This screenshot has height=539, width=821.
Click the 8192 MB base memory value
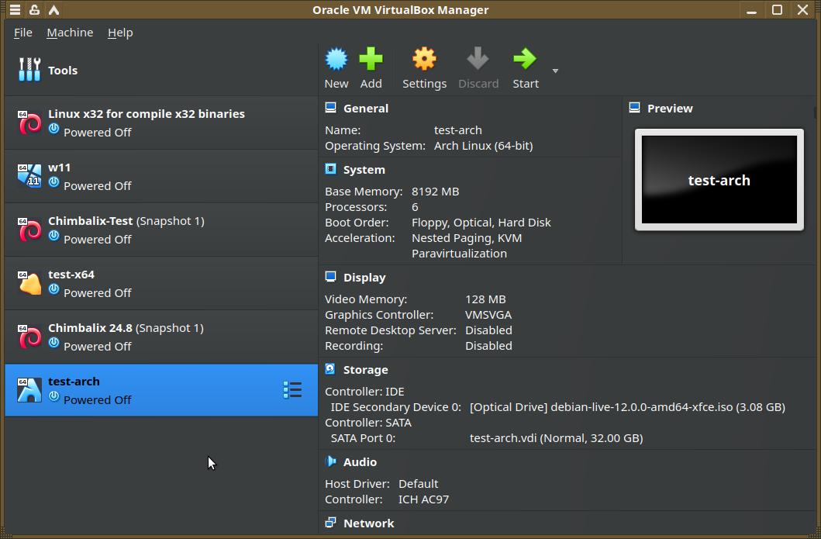click(435, 192)
